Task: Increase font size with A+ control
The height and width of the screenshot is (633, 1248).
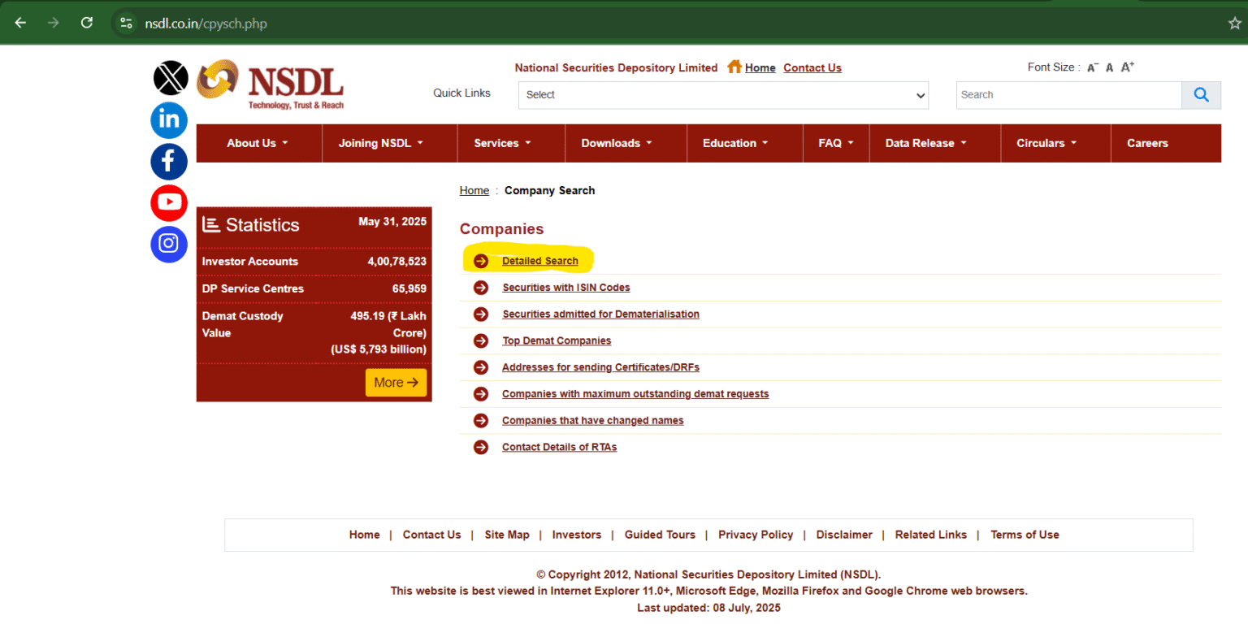Action: pyautogui.click(x=1127, y=67)
